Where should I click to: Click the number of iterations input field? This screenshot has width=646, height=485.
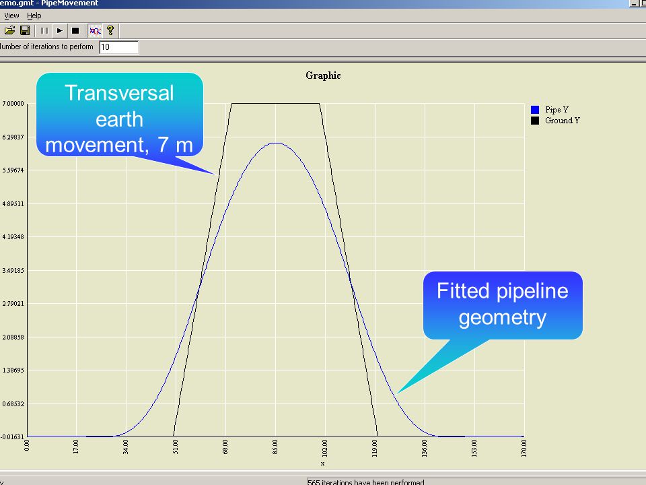[x=119, y=47]
